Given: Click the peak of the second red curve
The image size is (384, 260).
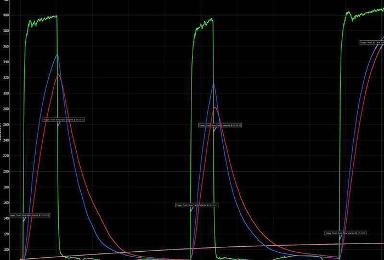Looking at the screenshot, I should [215, 108].
